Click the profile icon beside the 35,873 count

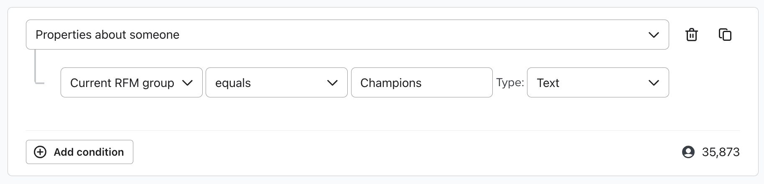(688, 152)
